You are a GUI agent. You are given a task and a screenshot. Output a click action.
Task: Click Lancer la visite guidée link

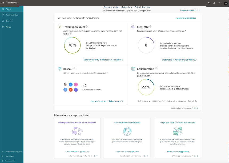[x=186, y=18]
